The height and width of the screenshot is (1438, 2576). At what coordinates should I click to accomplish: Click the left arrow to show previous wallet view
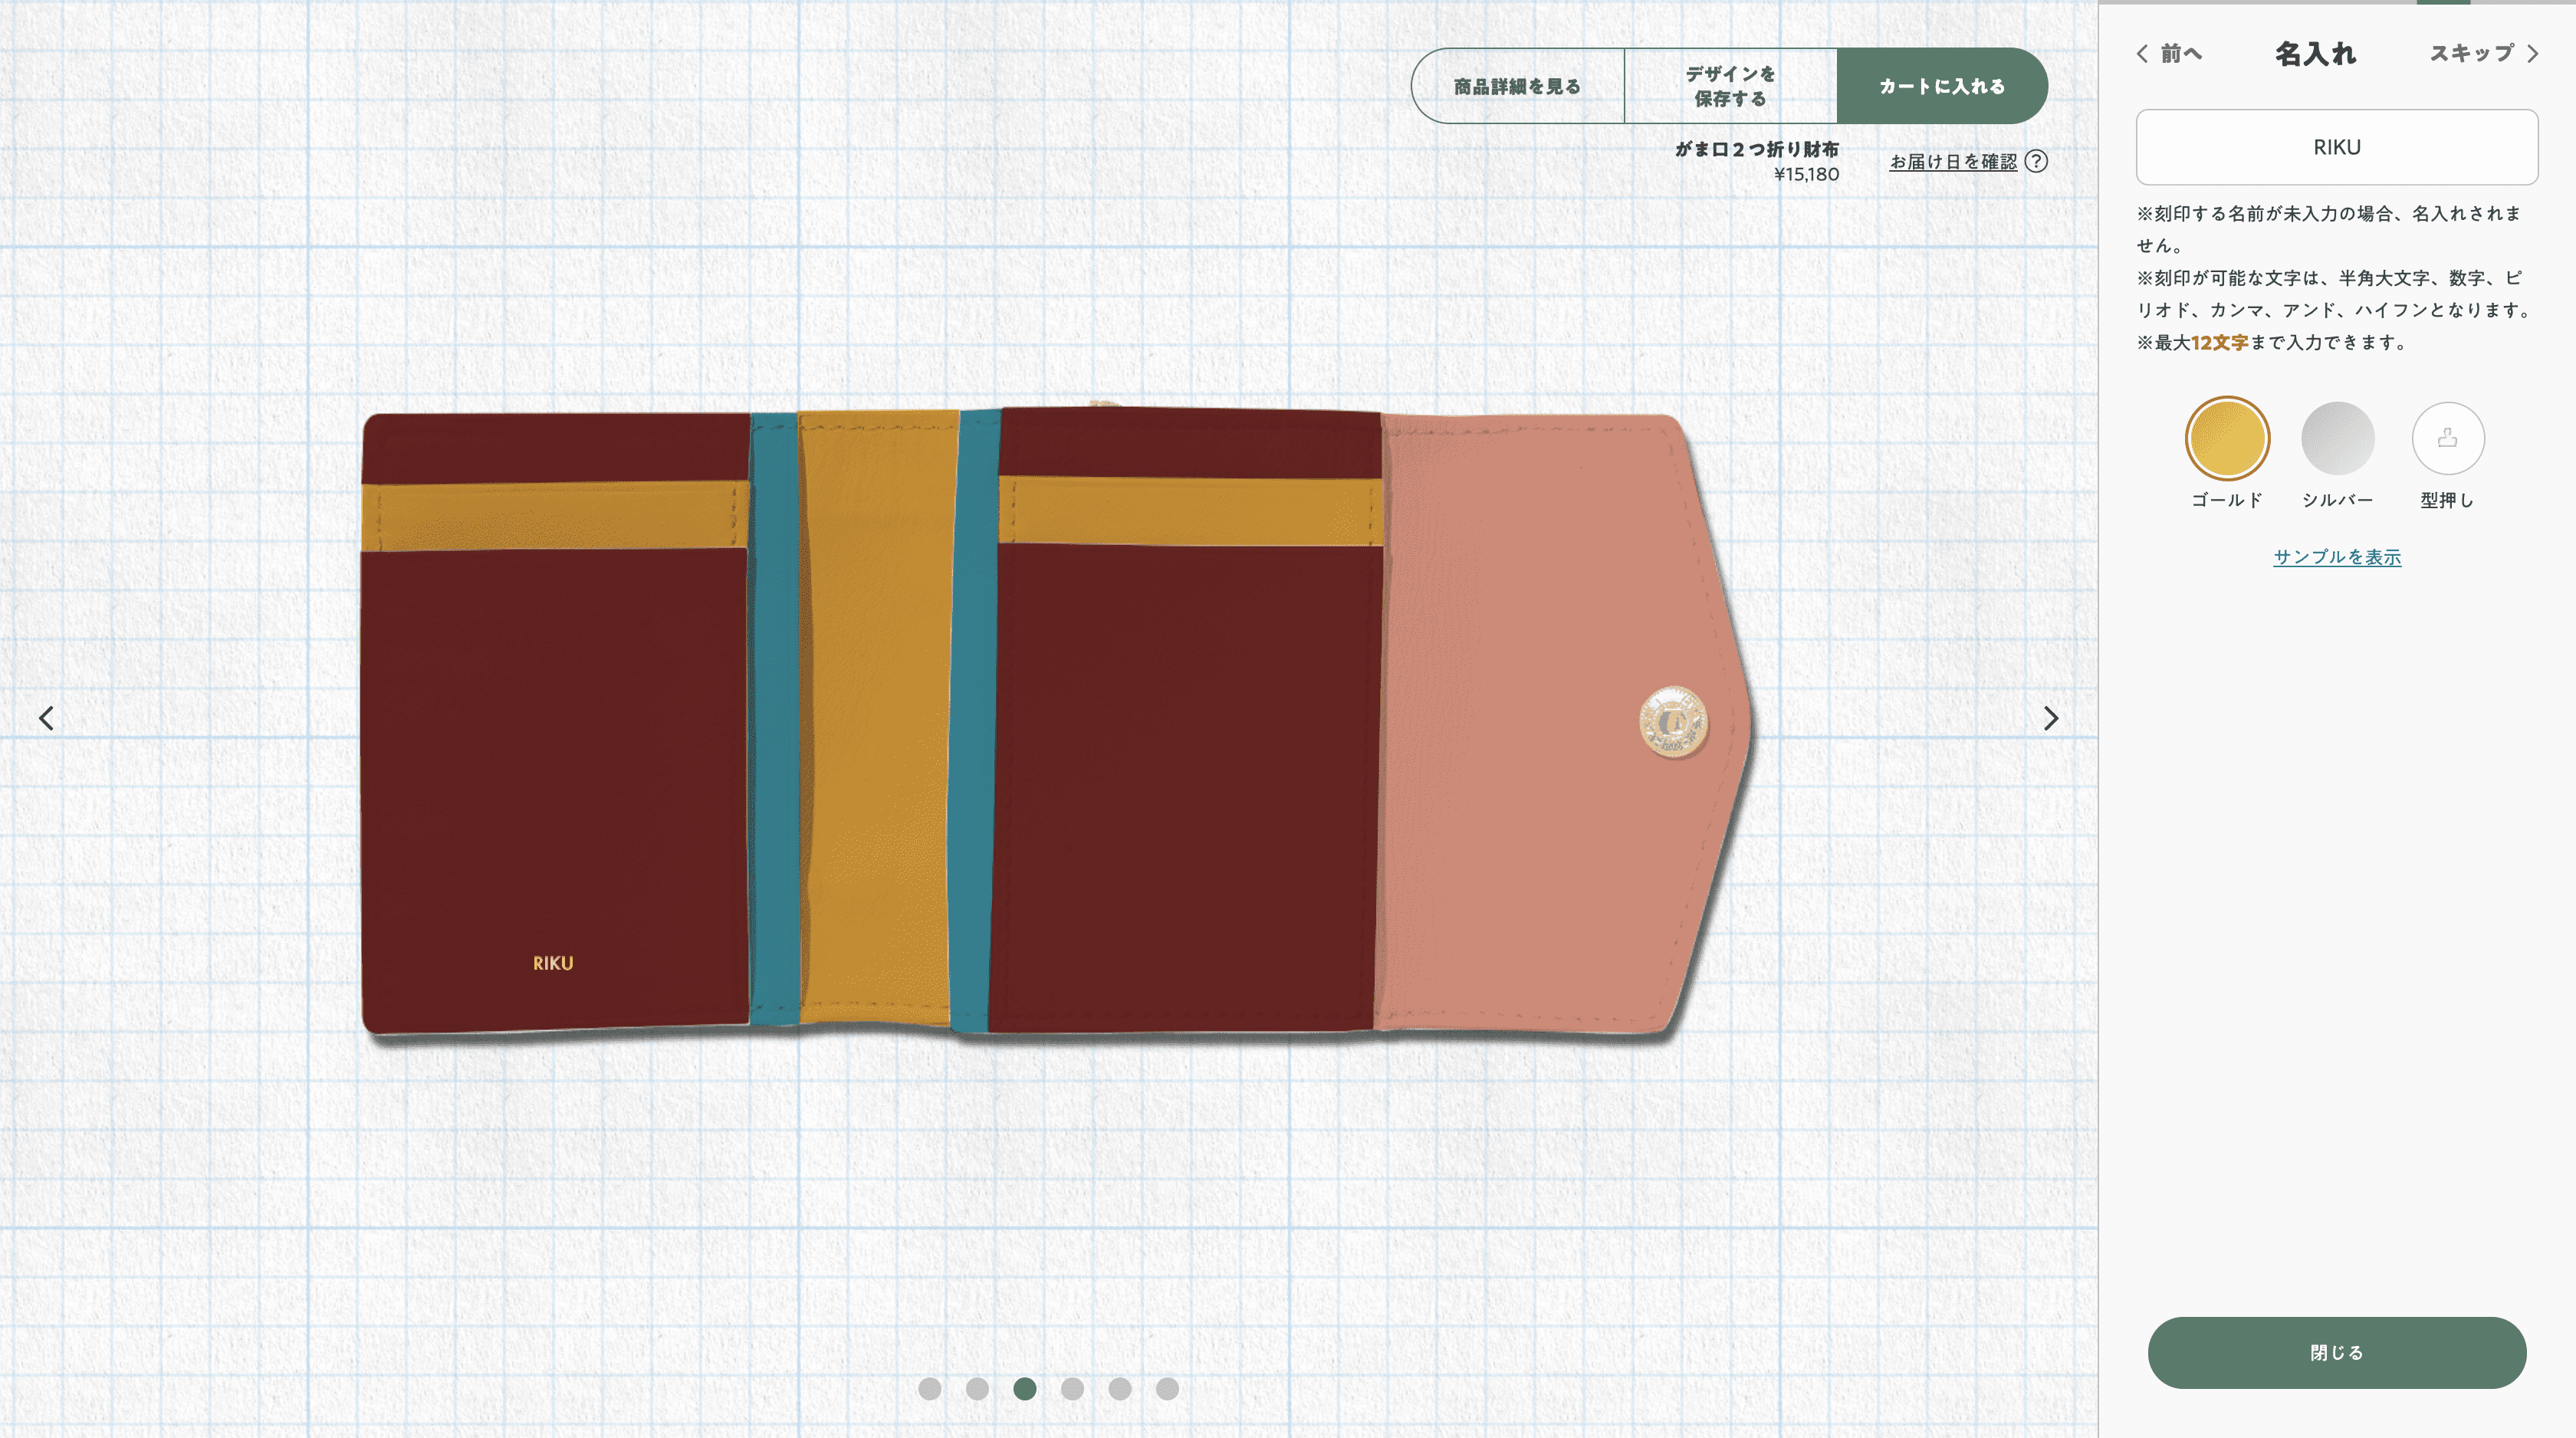46,718
